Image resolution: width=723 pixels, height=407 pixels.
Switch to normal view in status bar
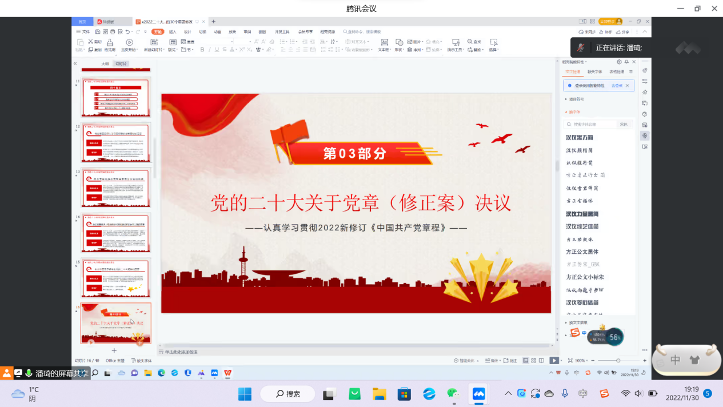(x=526, y=361)
